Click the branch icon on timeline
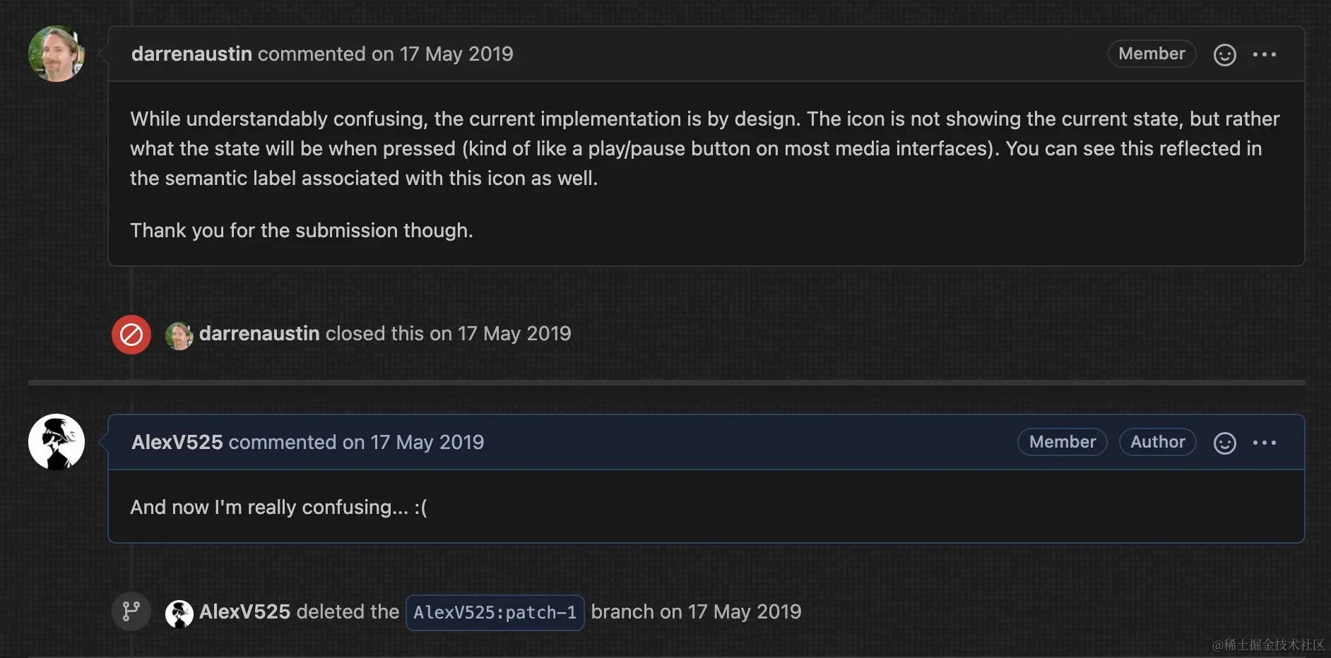The image size is (1331, 658). coord(131,611)
